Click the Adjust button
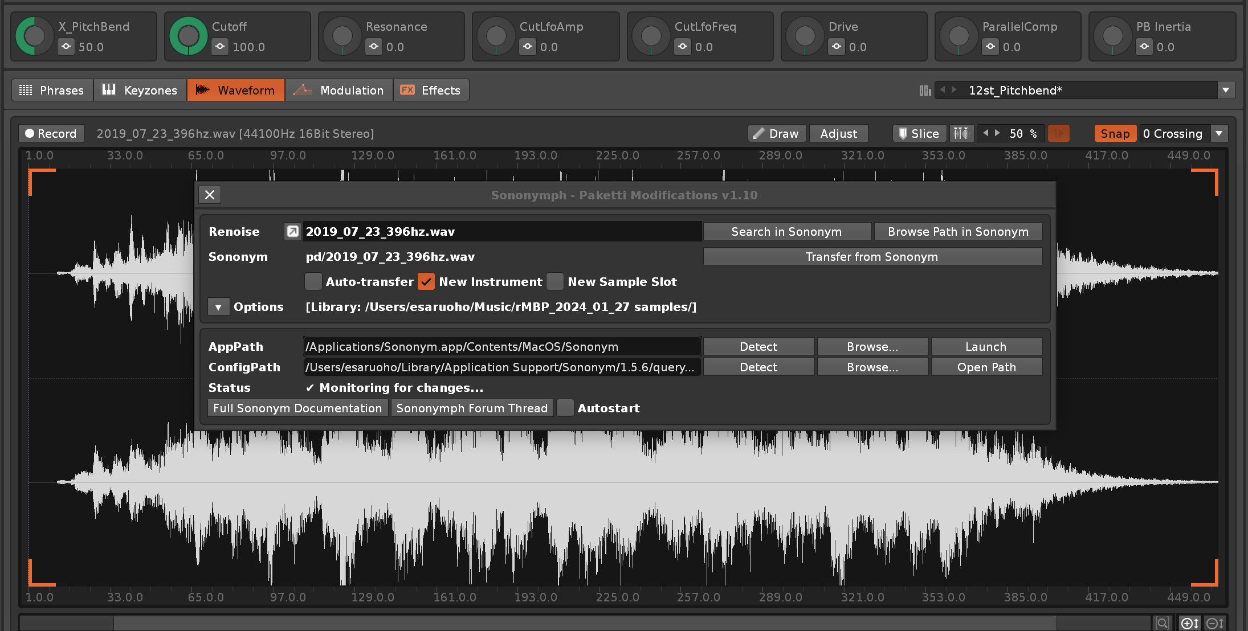 [838, 133]
